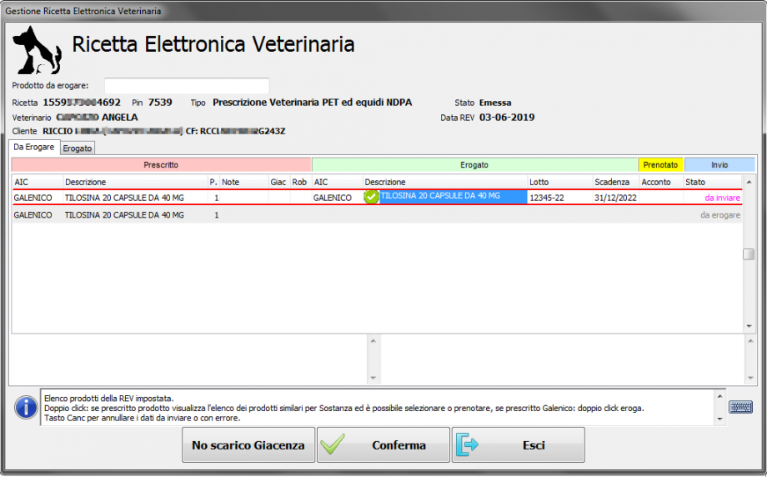Switch to the Erogato tab
Screen dimensions: 767x477
click(78, 148)
